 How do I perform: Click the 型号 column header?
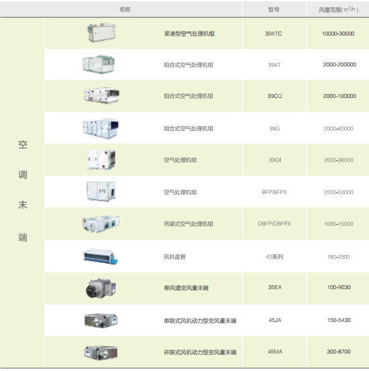point(274,9)
